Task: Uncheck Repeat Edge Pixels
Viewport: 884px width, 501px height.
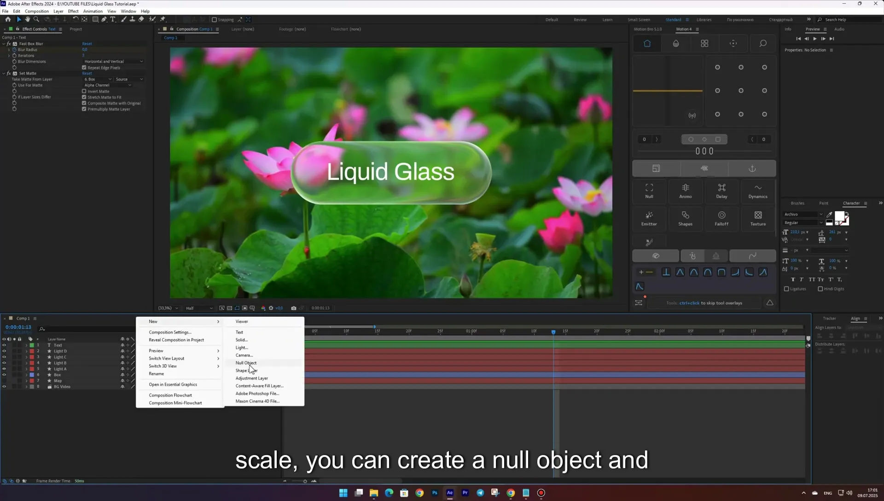Action: tap(84, 68)
